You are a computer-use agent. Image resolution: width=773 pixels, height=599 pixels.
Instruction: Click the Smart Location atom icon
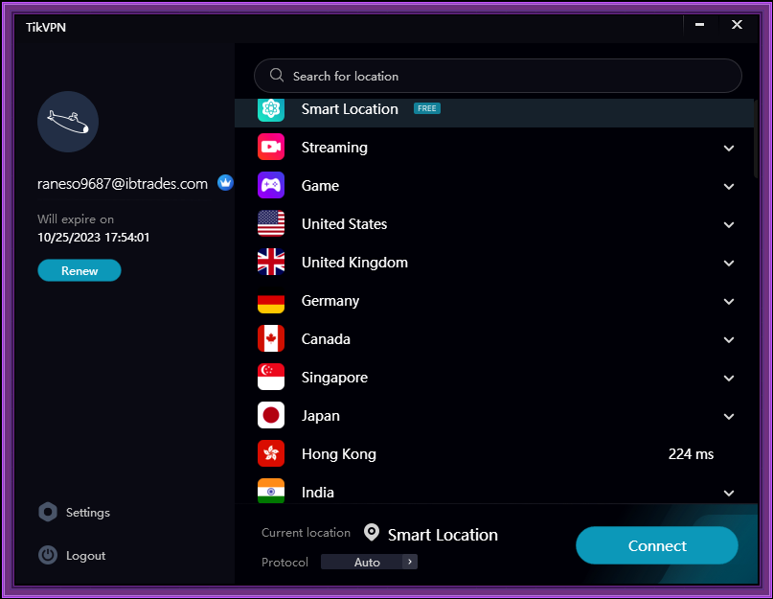tap(271, 109)
